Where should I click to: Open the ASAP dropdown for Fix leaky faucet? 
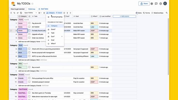(x=94, y=31)
